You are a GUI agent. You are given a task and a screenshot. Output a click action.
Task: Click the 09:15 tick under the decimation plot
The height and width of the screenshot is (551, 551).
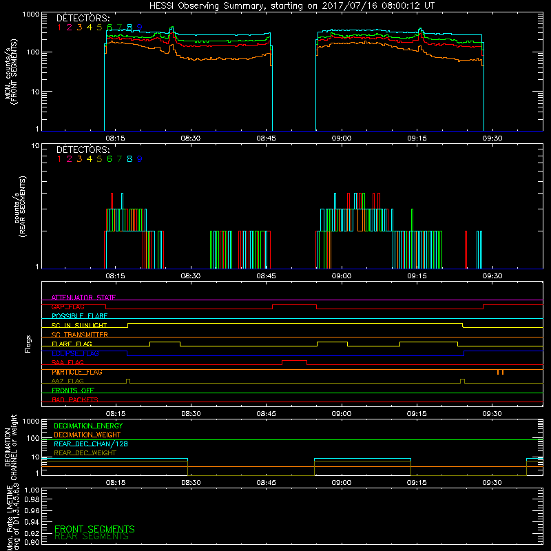click(x=417, y=483)
